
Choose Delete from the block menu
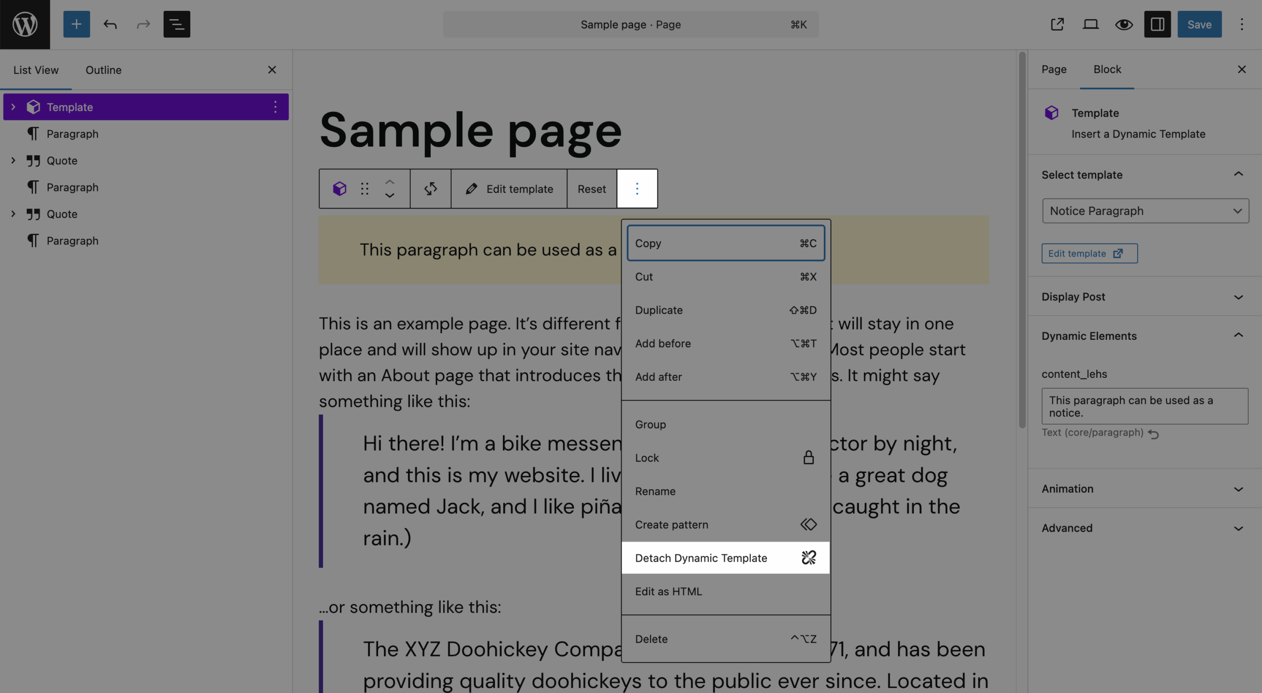726,639
